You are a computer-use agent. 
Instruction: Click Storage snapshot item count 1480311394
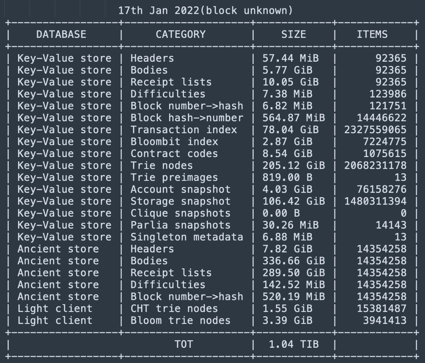[375, 201]
